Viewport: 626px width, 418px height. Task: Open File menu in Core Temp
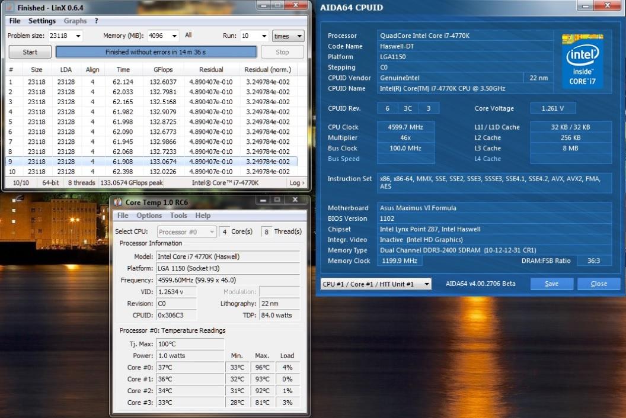click(x=123, y=216)
